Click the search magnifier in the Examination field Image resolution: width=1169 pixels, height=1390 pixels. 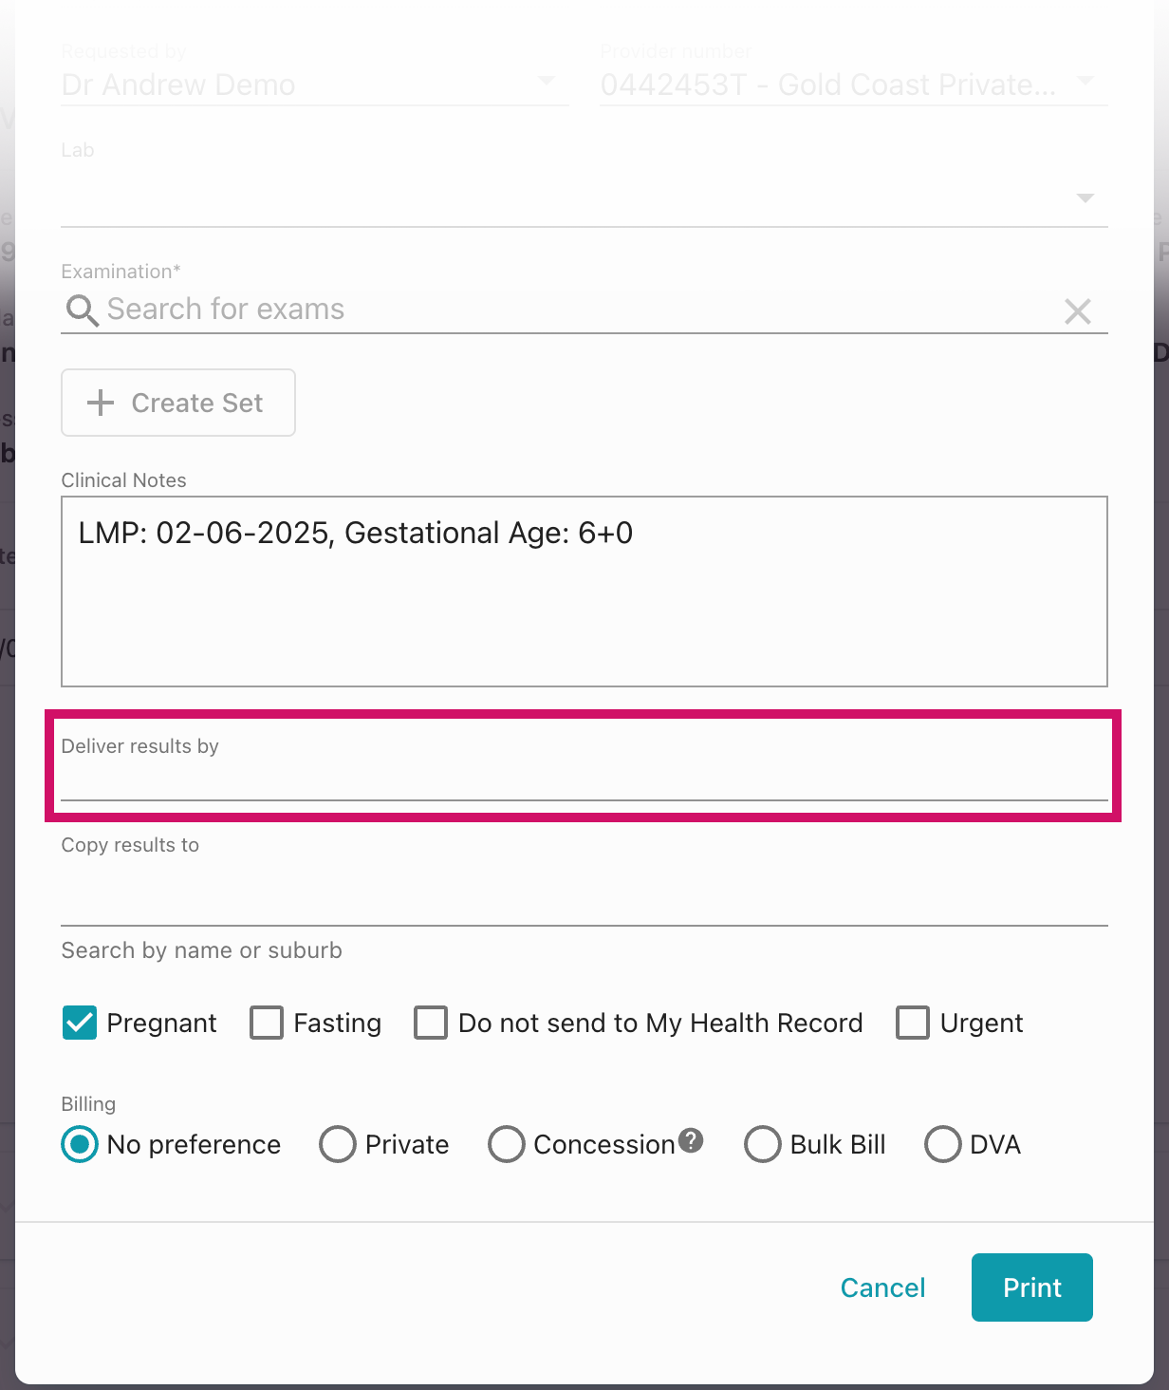82,310
